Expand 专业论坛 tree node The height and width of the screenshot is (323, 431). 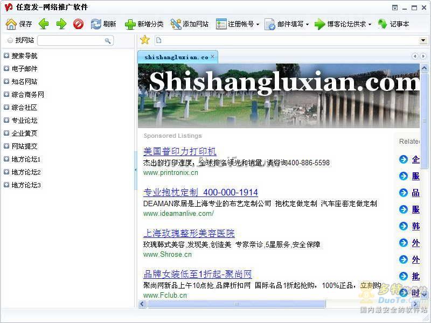pyautogui.click(x=6, y=120)
